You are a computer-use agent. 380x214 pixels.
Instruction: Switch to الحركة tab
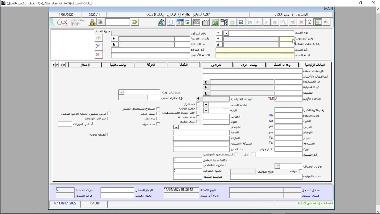pyautogui.click(x=151, y=65)
